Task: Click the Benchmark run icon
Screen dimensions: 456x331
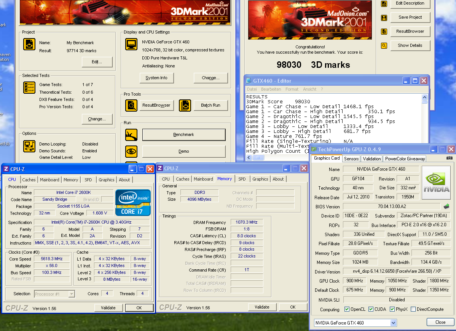Action: click(x=131, y=135)
